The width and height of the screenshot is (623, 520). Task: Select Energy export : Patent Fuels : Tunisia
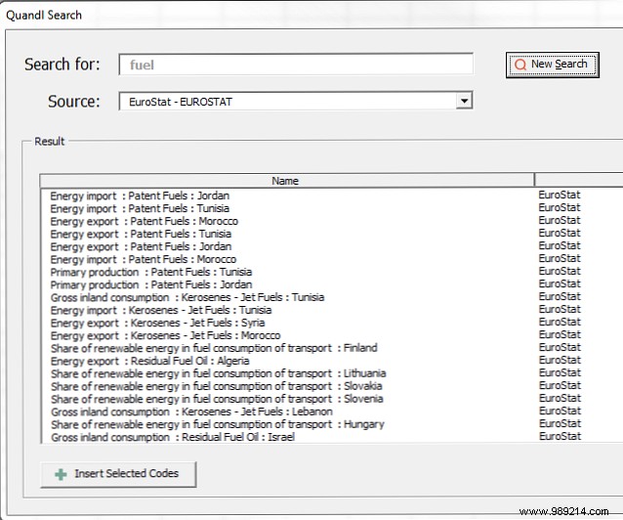[141, 234]
